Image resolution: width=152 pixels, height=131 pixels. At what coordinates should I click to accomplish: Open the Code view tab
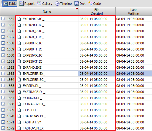coord(94,4)
